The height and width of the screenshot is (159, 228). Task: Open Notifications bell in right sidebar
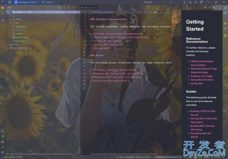click(225, 8)
